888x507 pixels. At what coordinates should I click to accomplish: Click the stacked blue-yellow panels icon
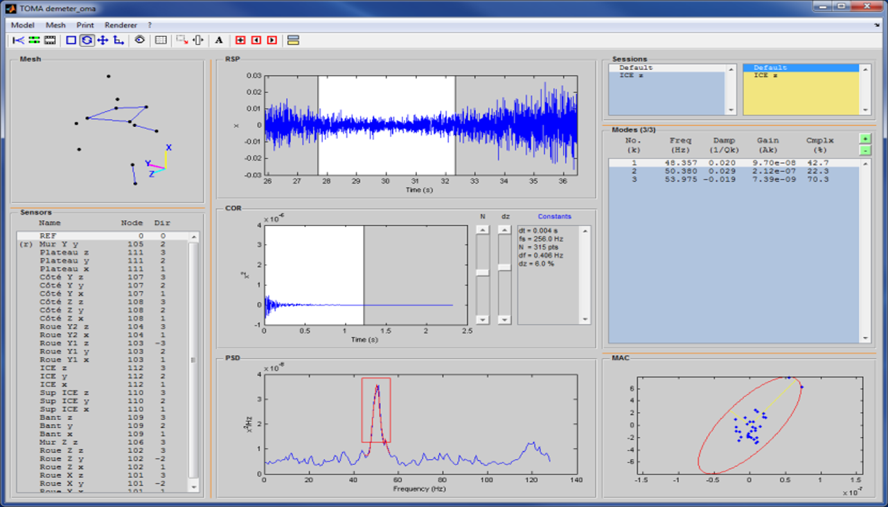pyautogui.click(x=293, y=40)
